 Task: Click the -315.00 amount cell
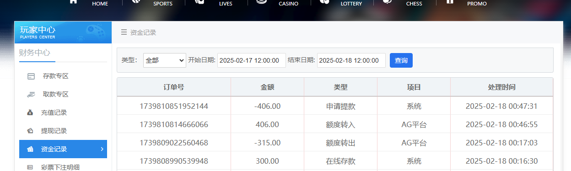(267, 143)
